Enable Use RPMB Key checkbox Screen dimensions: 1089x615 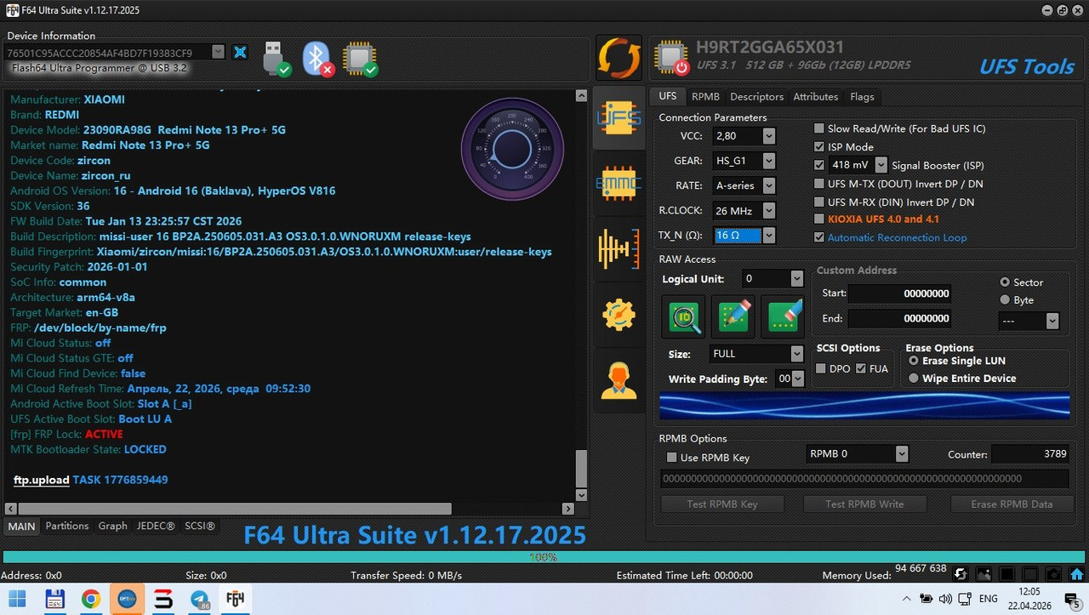click(671, 458)
